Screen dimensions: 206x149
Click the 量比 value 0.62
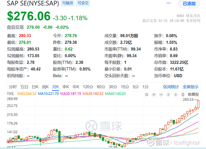point(69,49)
